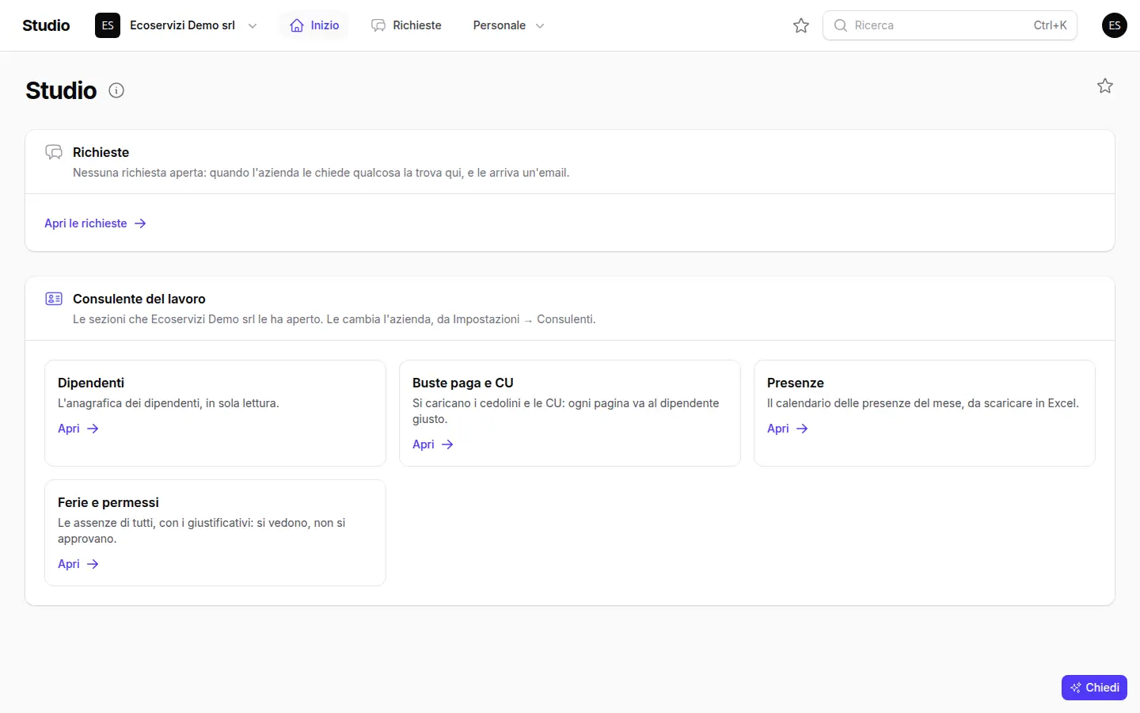Click the Studio logo in the header
Viewport: 1140px width, 713px height.
click(x=46, y=25)
